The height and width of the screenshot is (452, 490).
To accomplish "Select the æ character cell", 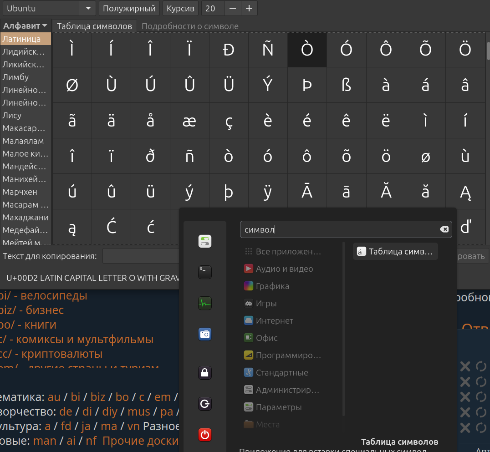I will [x=189, y=121].
